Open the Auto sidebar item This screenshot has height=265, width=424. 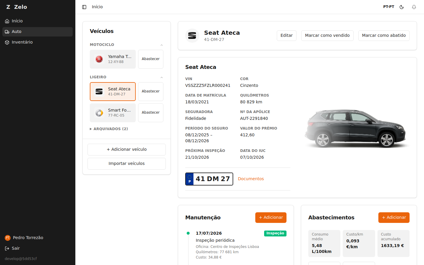tap(37, 32)
